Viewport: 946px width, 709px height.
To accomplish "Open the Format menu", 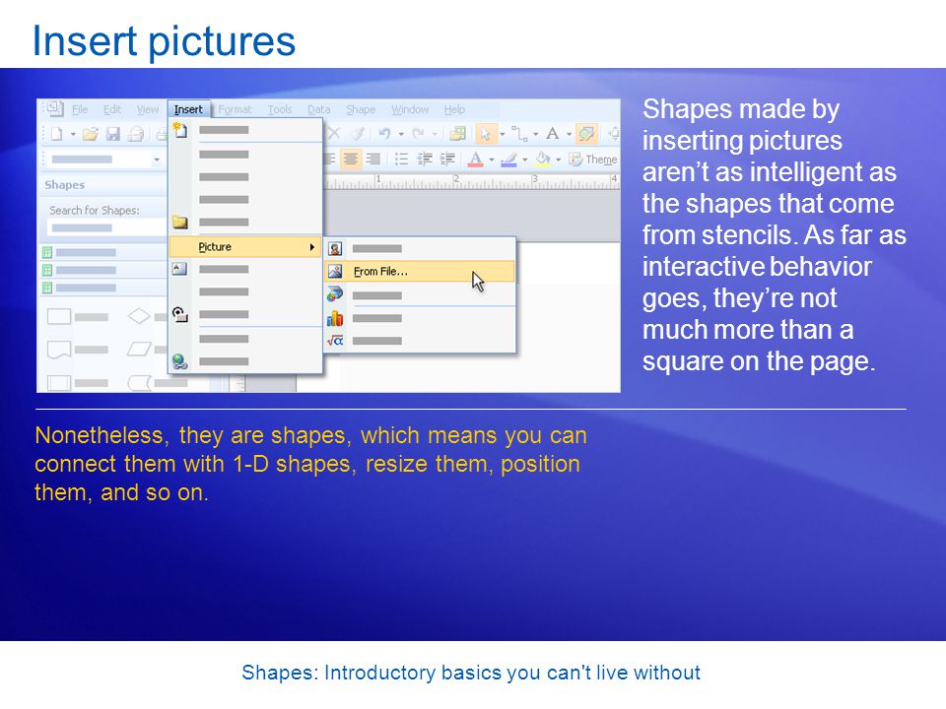I will (235, 109).
